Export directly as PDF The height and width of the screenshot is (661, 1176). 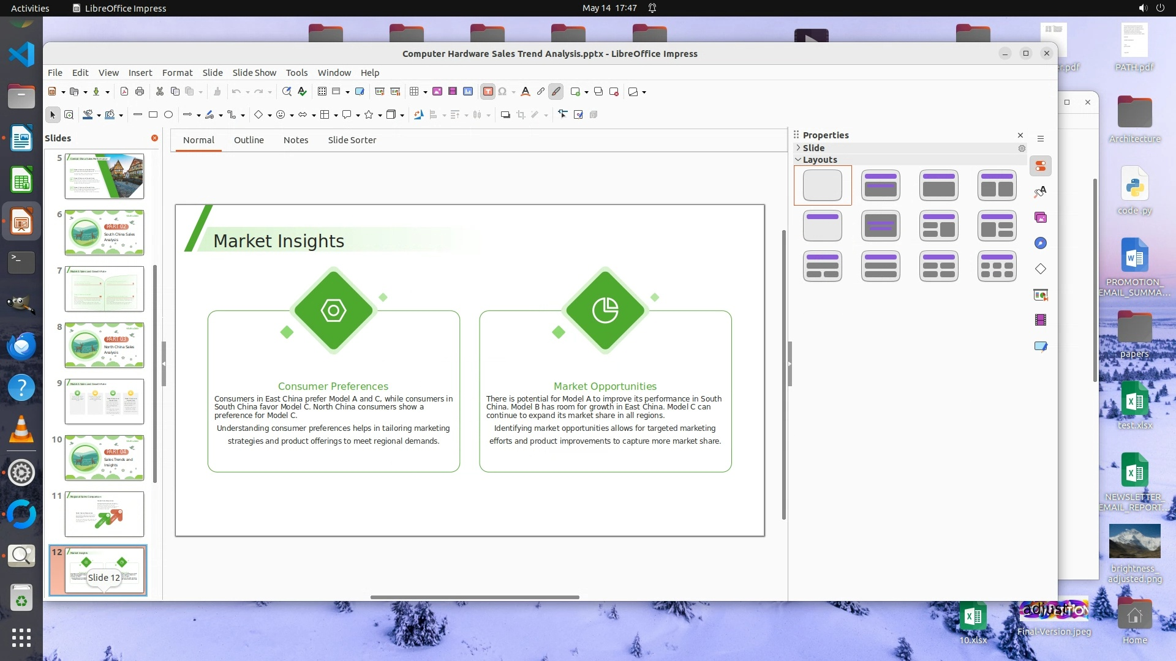pos(124,92)
